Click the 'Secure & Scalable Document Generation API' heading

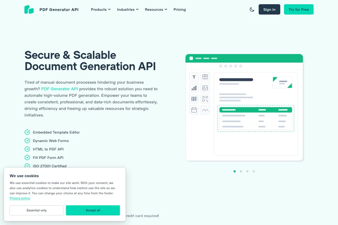90,61
